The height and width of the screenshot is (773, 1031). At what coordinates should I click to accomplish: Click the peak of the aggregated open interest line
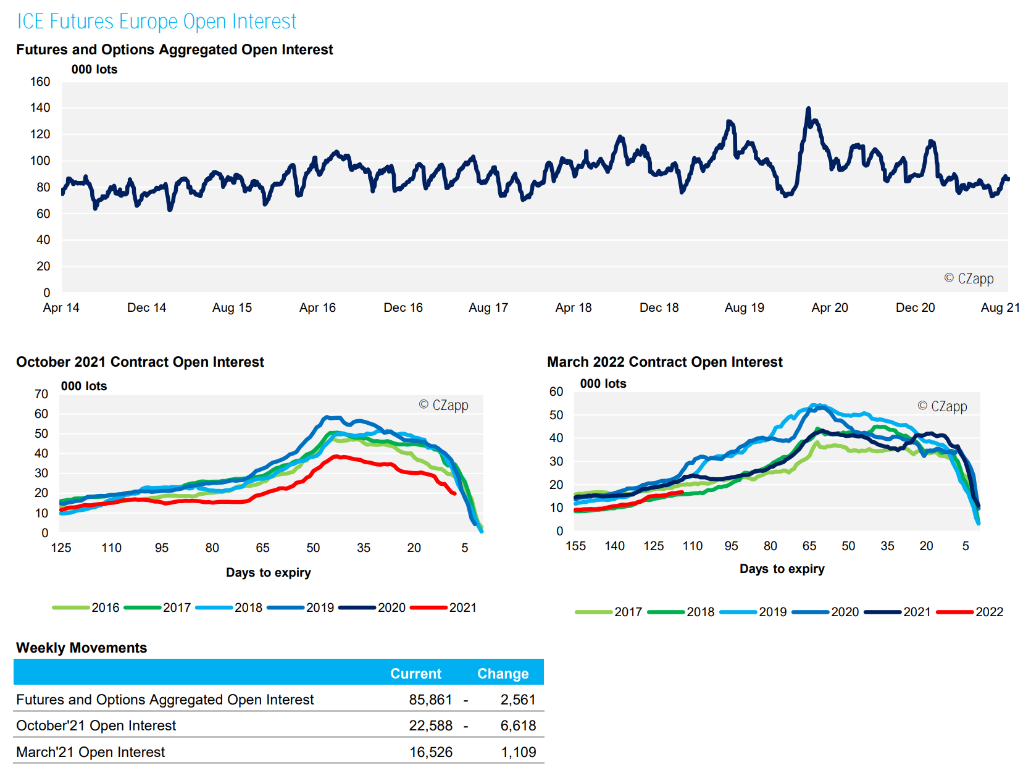[x=808, y=109]
